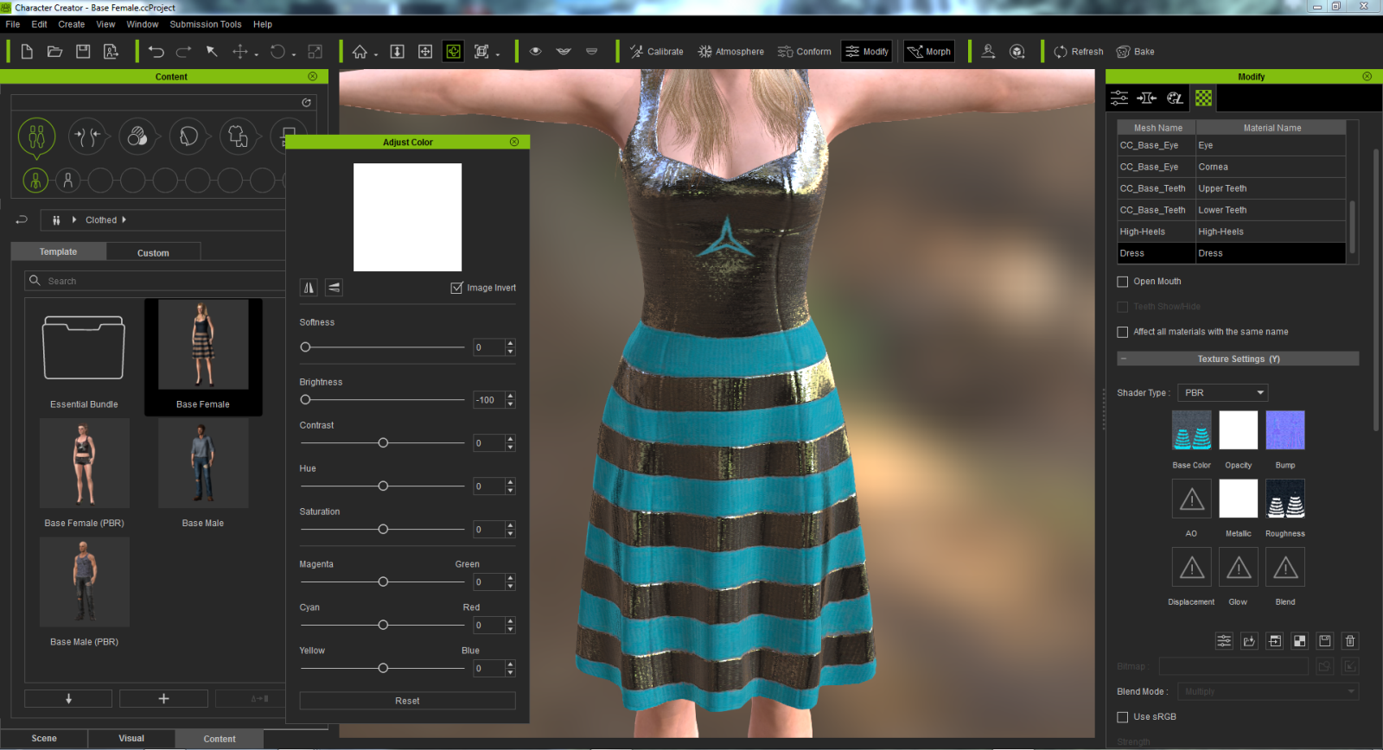Image resolution: width=1383 pixels, height=750 pixels.
Task: Select the Actor category icon in Content
Action: coord(36,137)
